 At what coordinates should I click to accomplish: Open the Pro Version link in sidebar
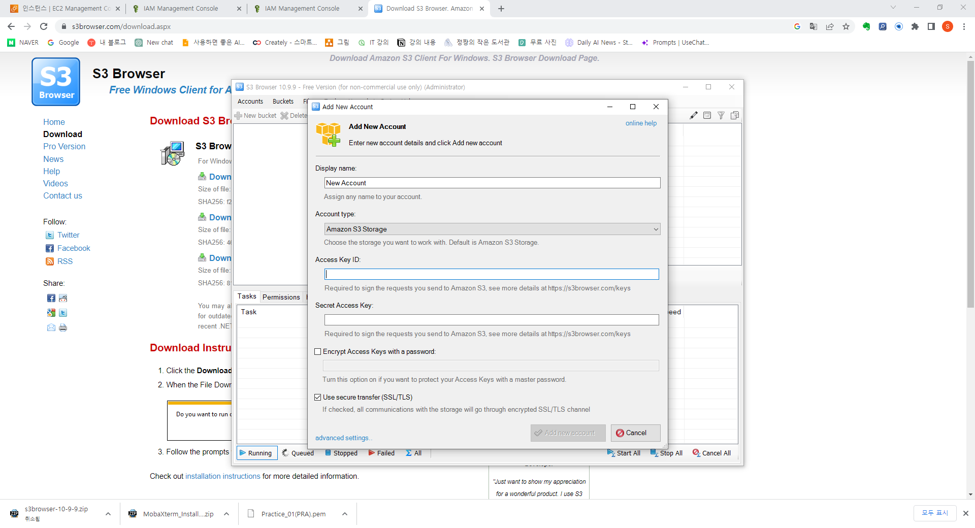click(x=64, y=147)
